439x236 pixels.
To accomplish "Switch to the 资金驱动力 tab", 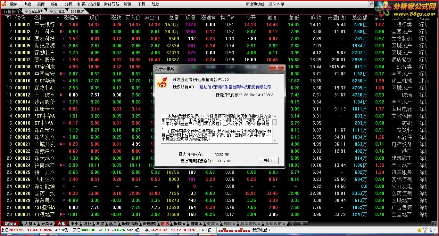I will point(34,11).
